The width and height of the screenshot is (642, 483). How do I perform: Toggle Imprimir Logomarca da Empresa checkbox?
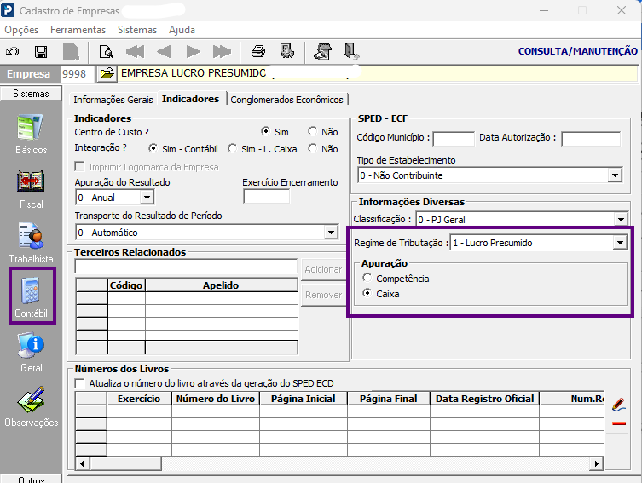pyautogui.click(x=80, y=166)
